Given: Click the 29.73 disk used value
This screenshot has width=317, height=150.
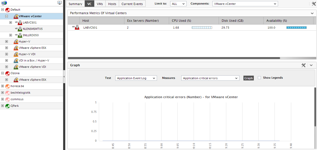Looking at the screenshot, I should [225, 28].
